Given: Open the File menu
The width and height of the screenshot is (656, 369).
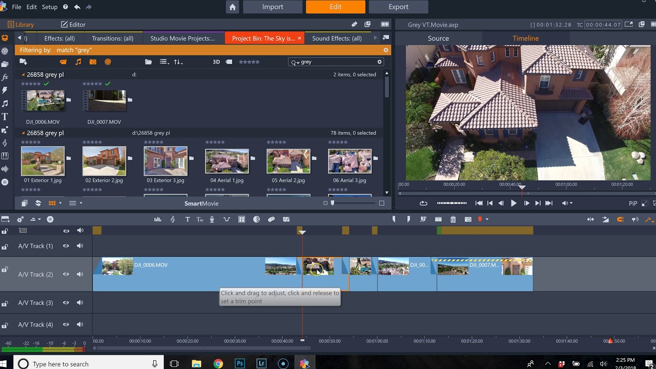Looking at the screenshot, I should [x=16, y=7].
